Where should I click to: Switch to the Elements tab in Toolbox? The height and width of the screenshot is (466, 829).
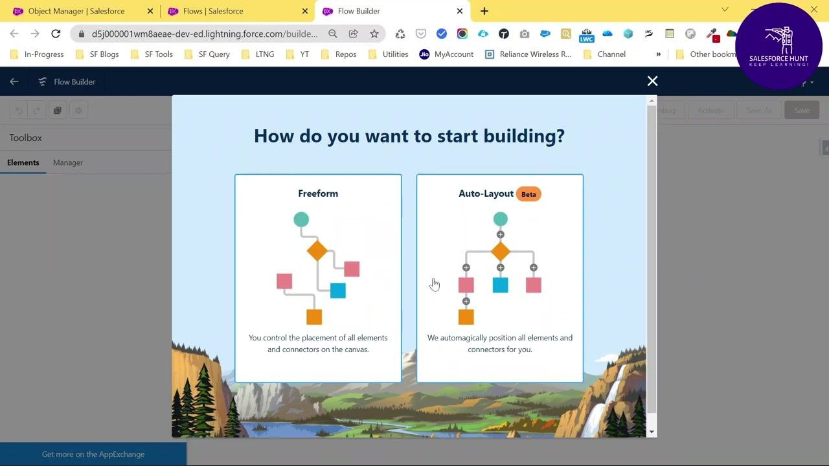point(23,162)
